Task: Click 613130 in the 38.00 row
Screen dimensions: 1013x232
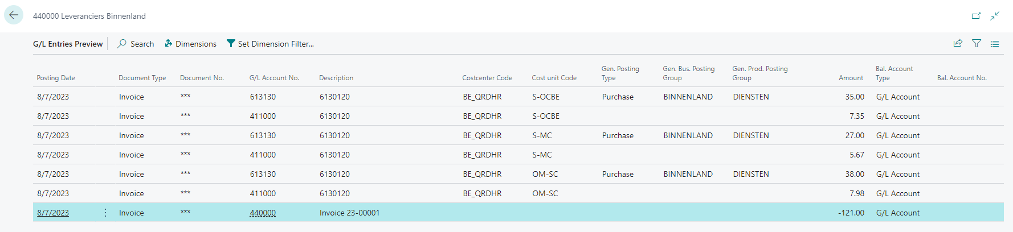Action: (263, 174)
